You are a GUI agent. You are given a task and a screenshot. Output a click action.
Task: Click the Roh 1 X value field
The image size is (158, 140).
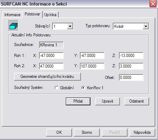point(51,56)
